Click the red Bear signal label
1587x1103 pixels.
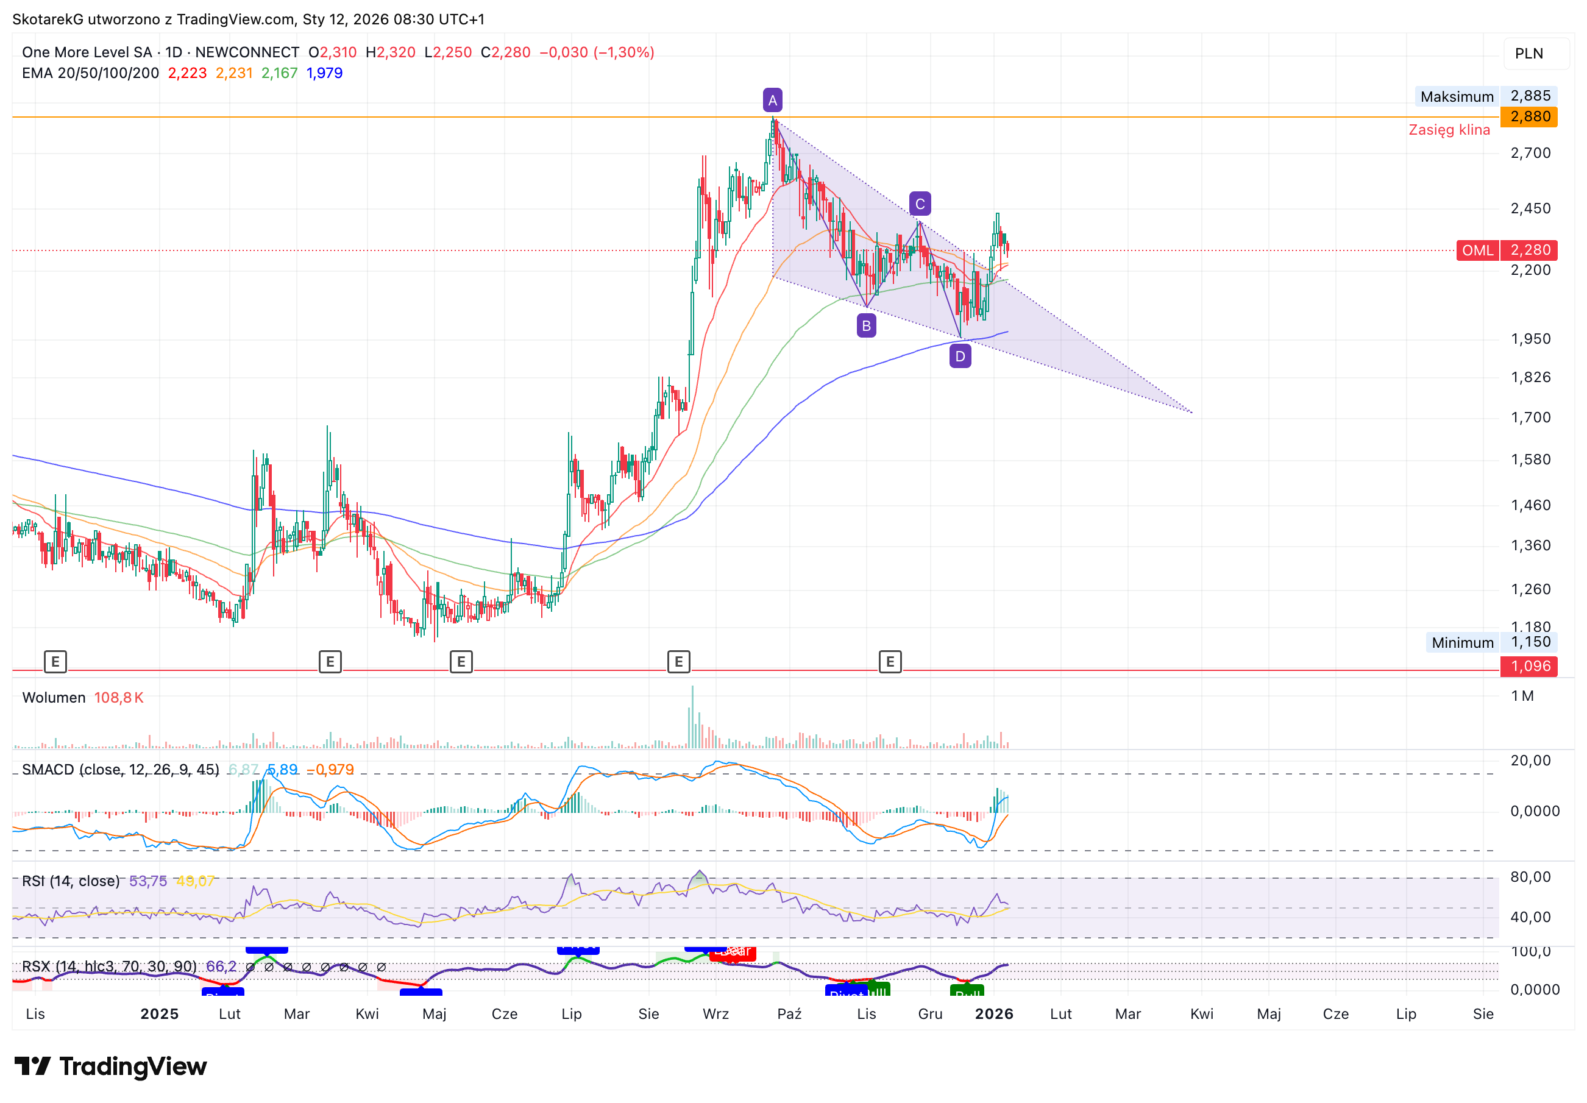(733, 952)
